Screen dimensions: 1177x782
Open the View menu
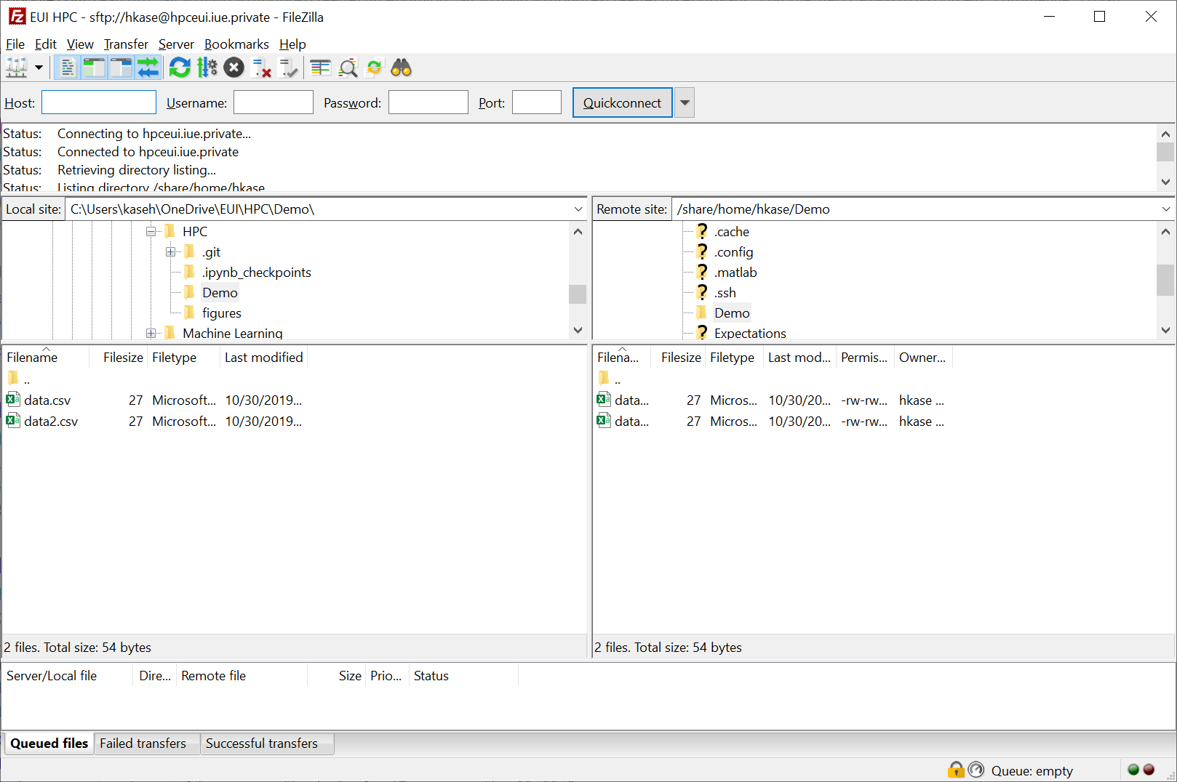(80, 44)
